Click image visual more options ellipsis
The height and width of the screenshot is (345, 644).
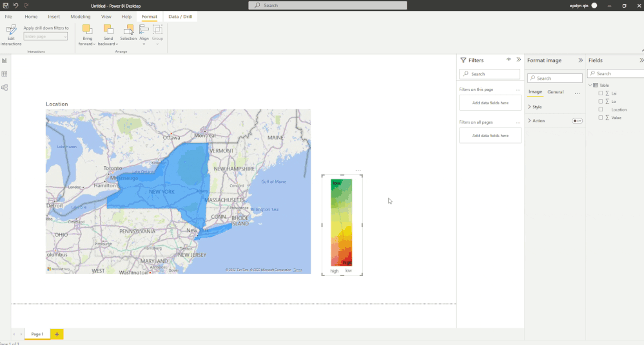coord(358,170)
